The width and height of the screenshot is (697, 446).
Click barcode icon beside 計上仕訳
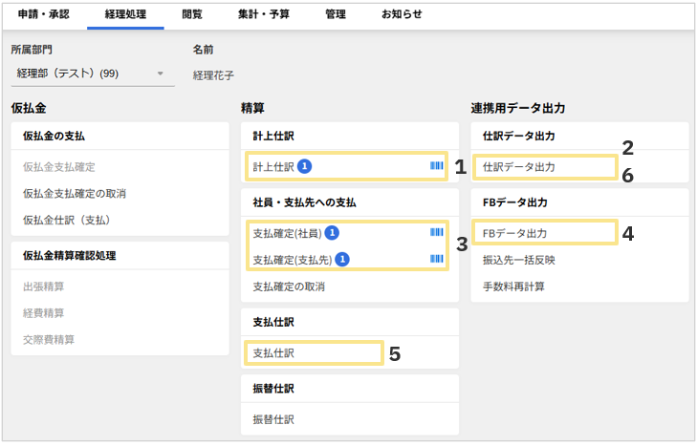pos(436,166)
